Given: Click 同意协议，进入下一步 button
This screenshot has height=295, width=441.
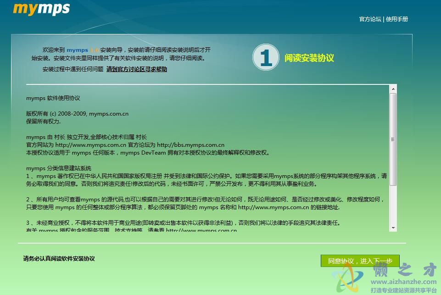Looking at the screenshot, I should pyautogui.click(x=360, y=261).
